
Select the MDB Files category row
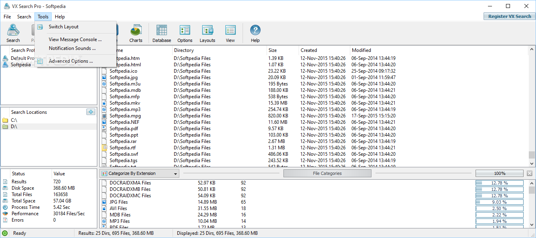point(314,215)
